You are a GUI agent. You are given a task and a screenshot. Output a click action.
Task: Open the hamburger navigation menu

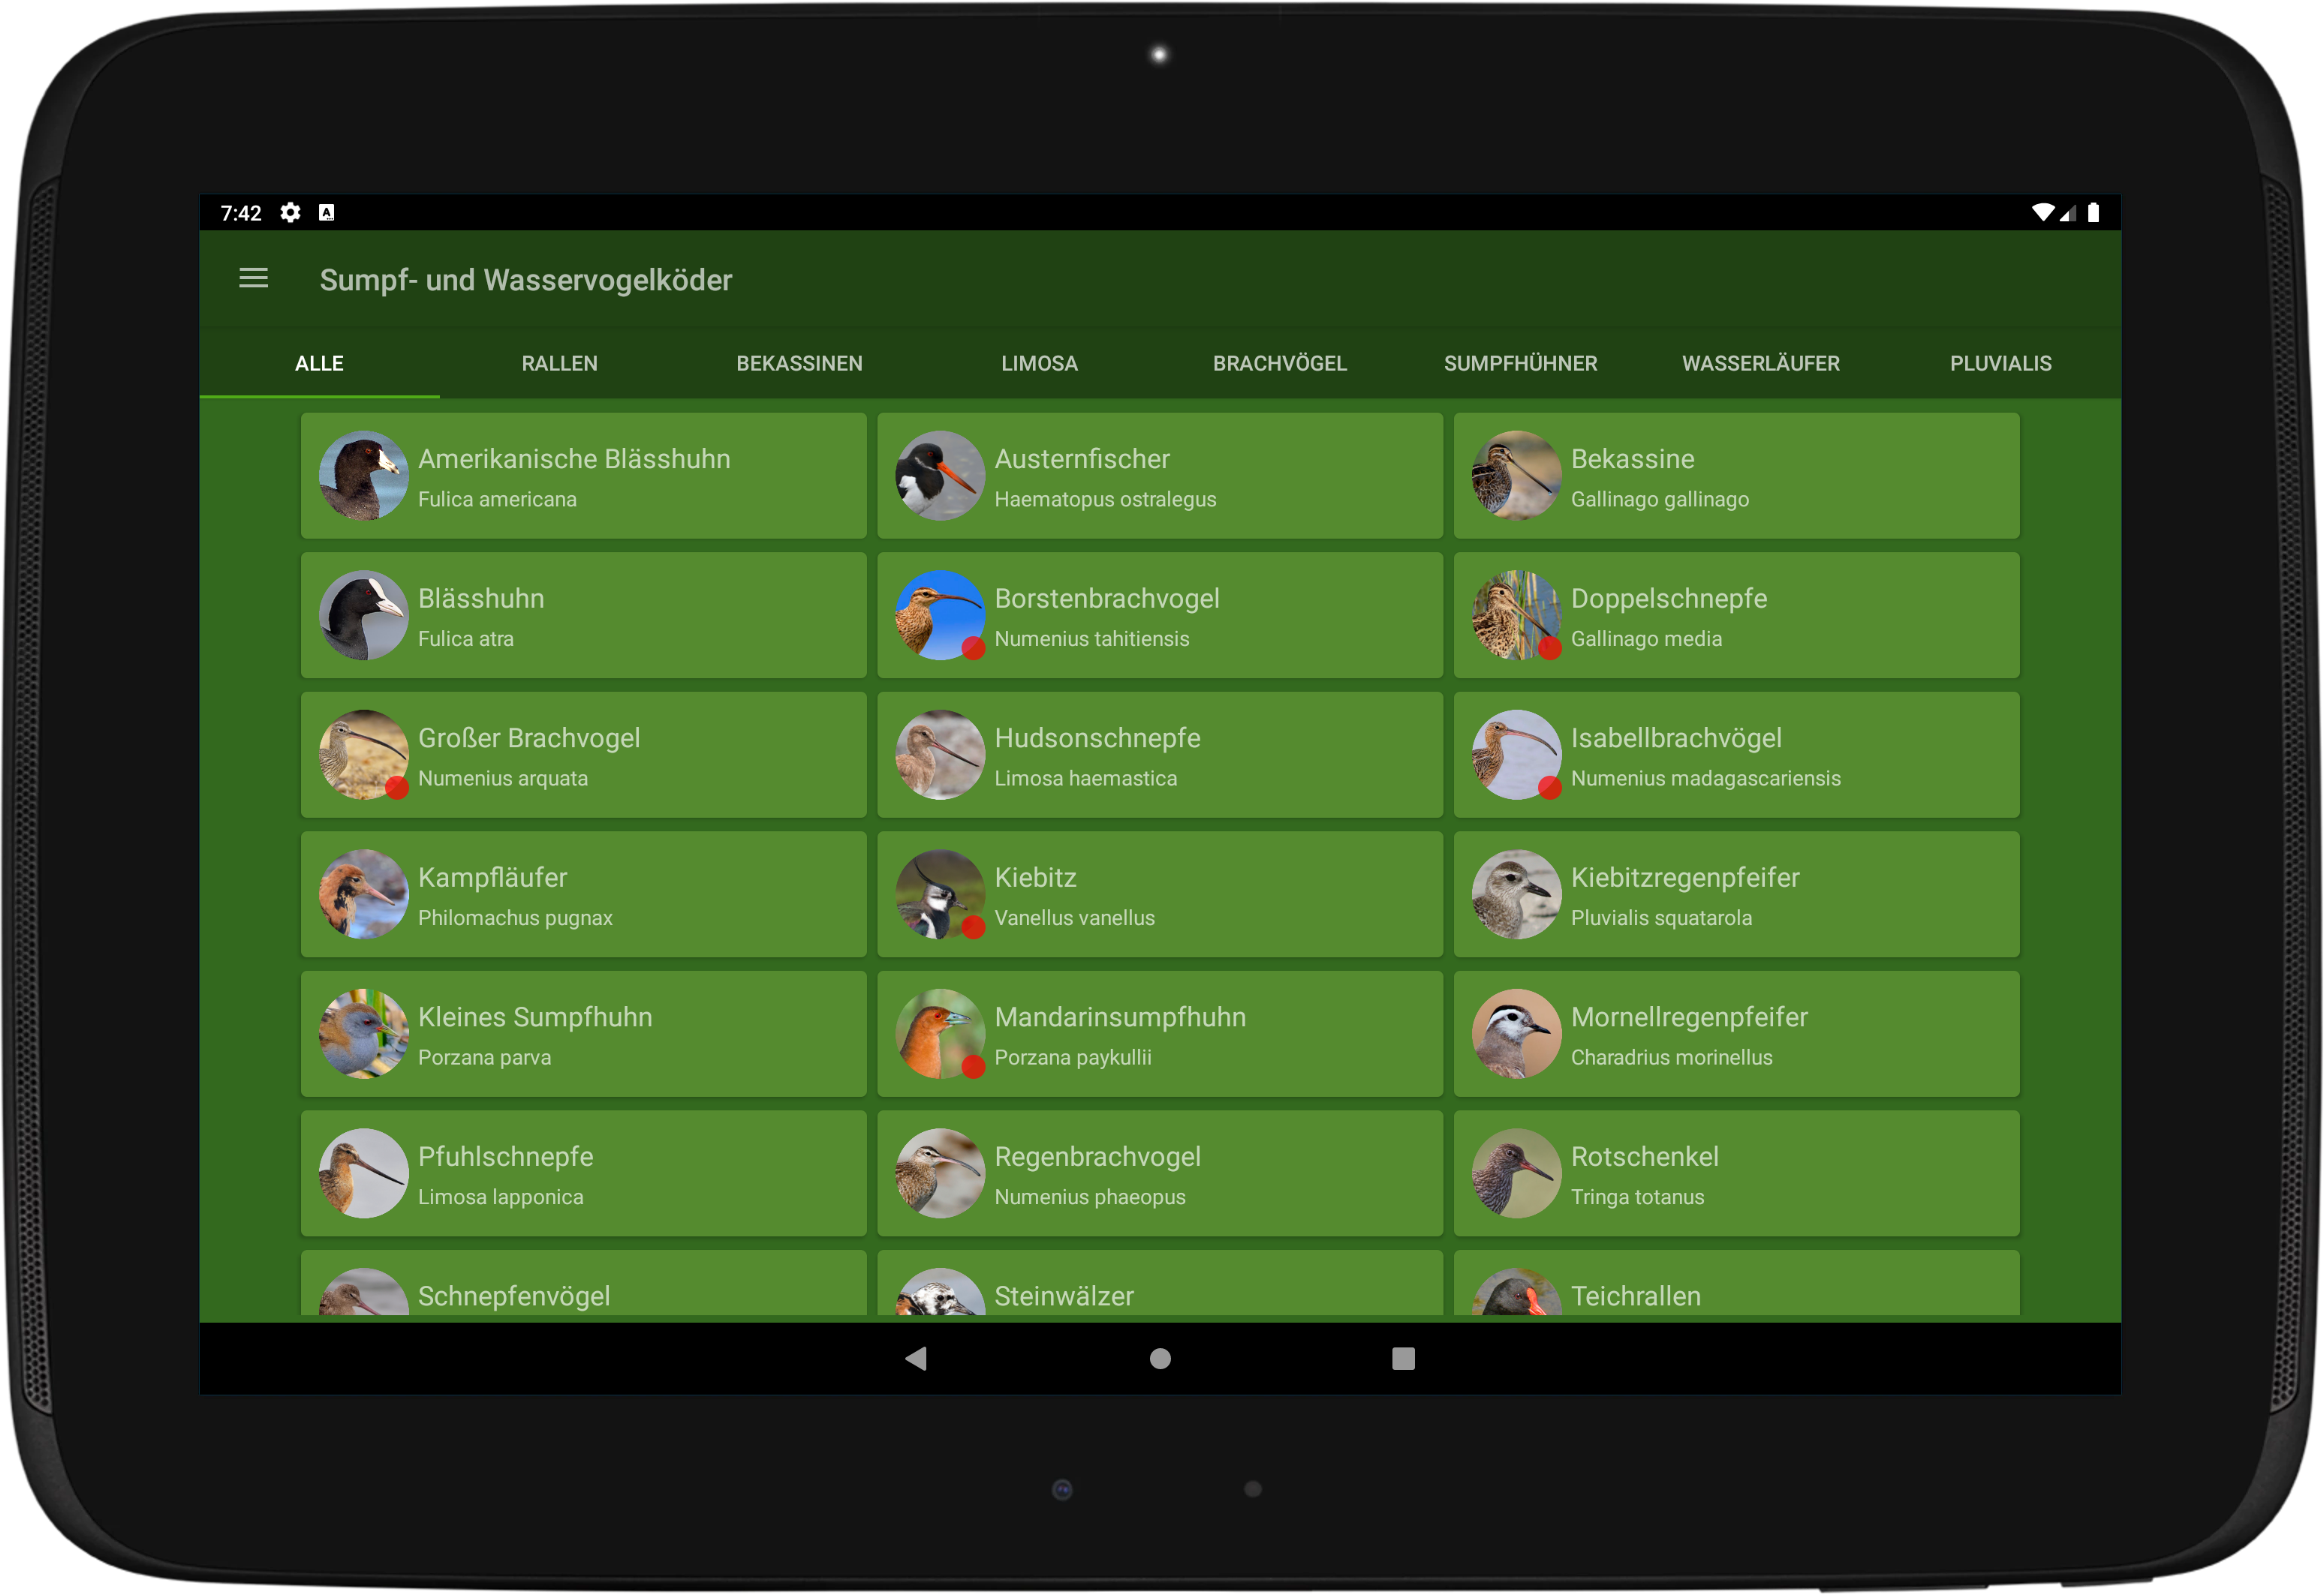[x=254, y=279]
